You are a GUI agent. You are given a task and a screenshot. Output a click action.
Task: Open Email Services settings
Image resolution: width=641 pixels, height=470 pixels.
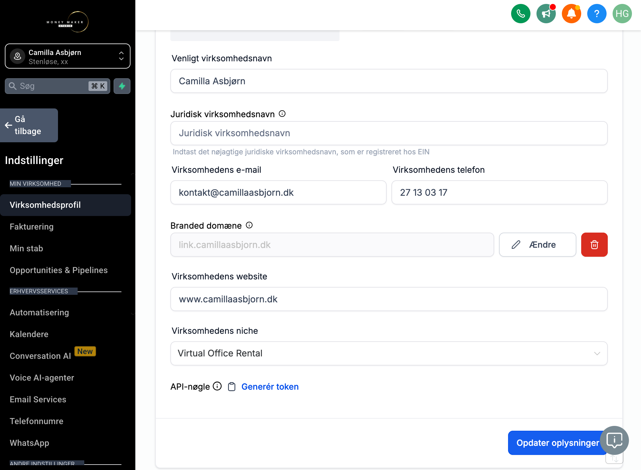click(38, 400)
